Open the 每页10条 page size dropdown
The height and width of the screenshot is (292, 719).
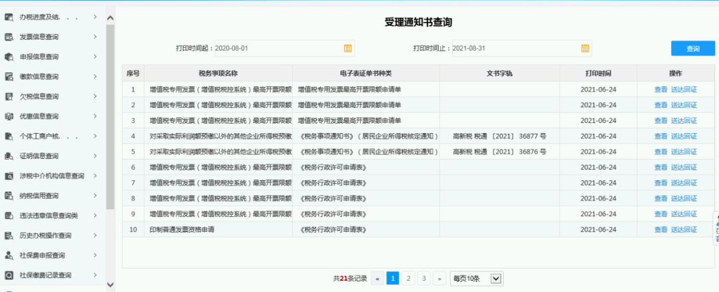(x=477, y=279)
